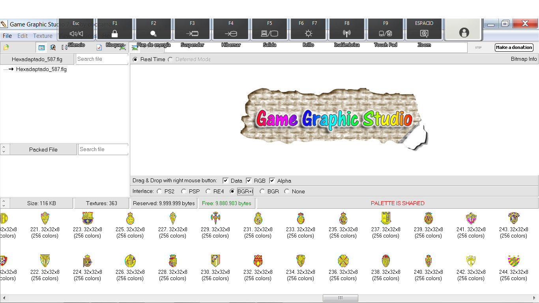Image resolution: width=539 pixels, height=303 pixels.
Task: Open the Texture menu
Action: [x=43, y=36]
